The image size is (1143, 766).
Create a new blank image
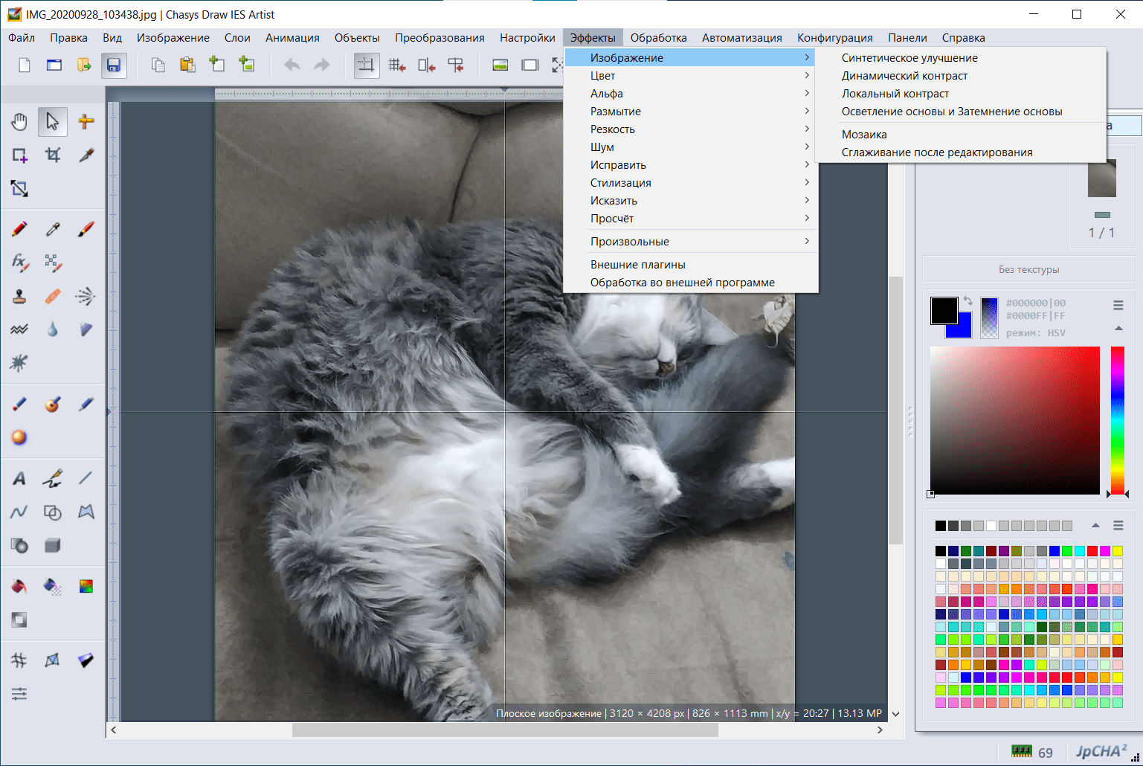[x=25, y=65]
